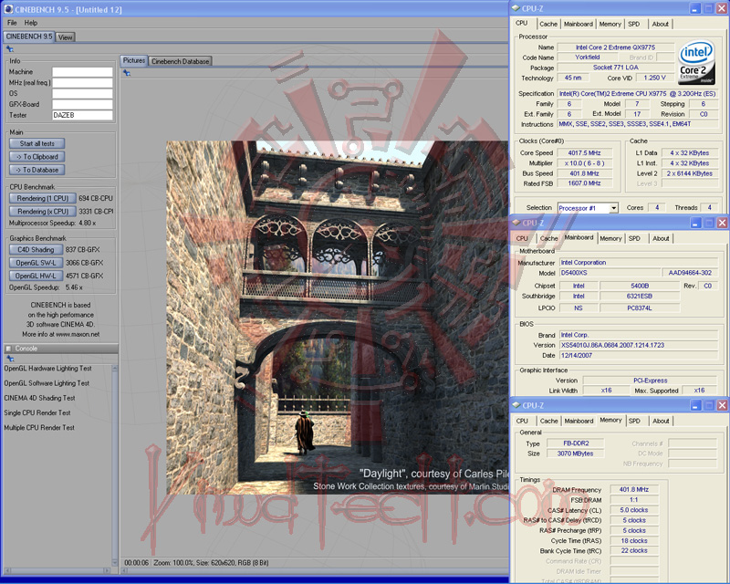Switch to the View tab
This screenshot has width=730, height=584.
point(65,37)
